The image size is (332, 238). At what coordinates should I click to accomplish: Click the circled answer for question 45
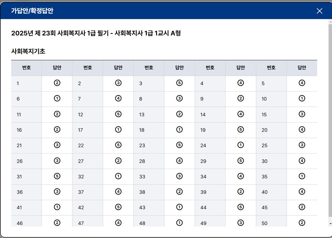click(x=302, y=207)
